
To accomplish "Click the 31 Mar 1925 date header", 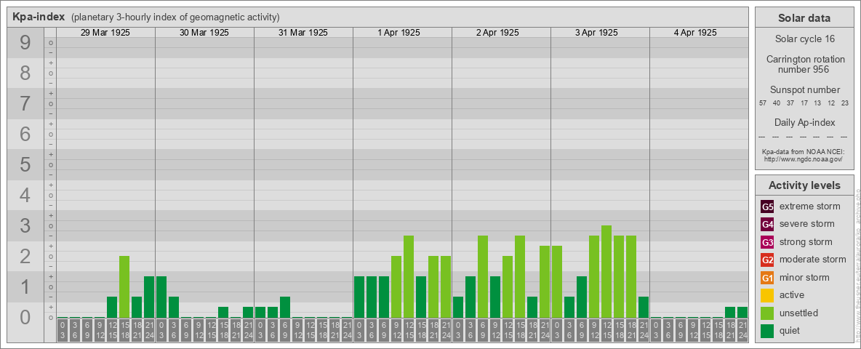I will click(303, 33).
